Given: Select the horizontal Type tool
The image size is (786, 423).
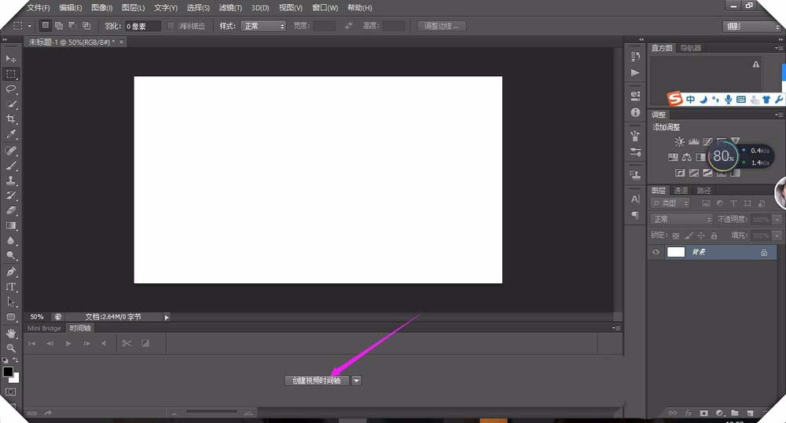Looking at the screenshot, I should coord(11,287).
